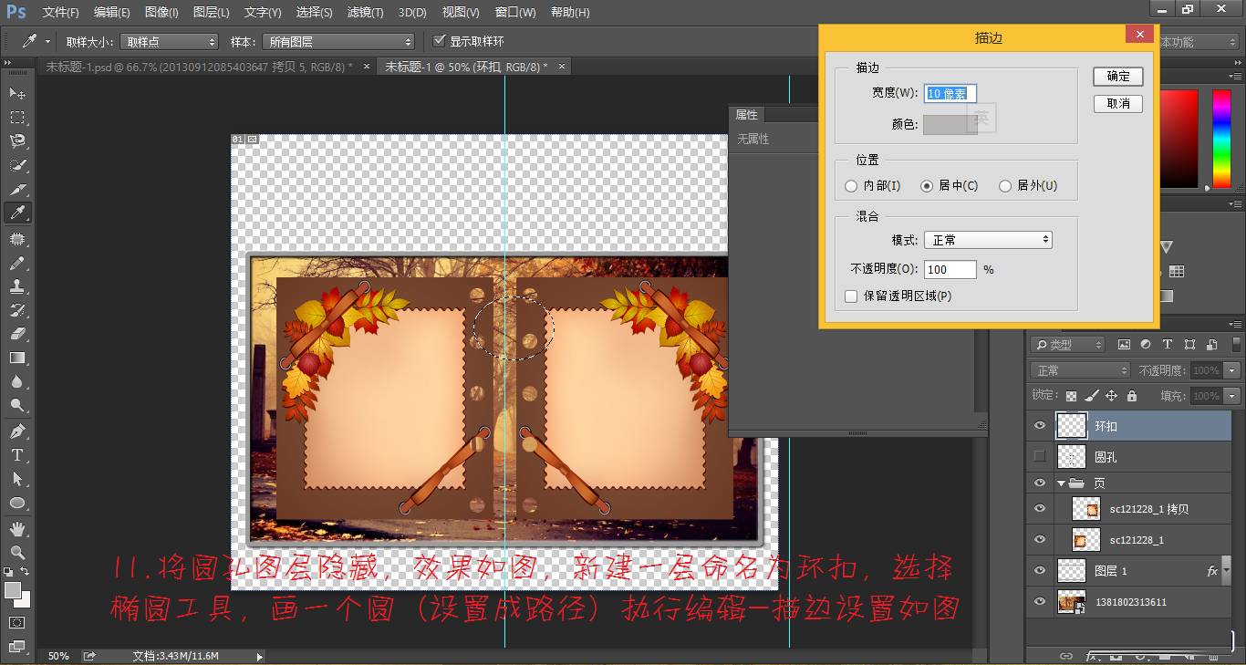Hide the 环扣 layer
The height and width of the screenshot is (665, 1246).
click(1039, 426)
